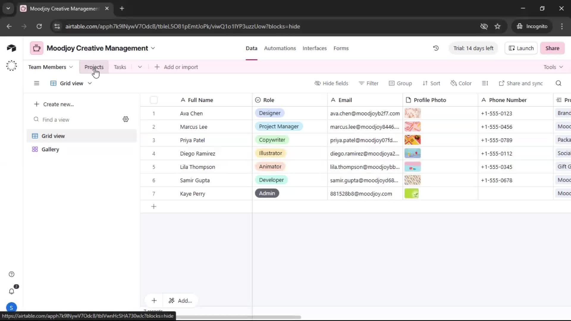The height and width of the screenshot is (321, 571).
Task: Click the Moodjoy base coffee-cup icon
Action: 37,48
